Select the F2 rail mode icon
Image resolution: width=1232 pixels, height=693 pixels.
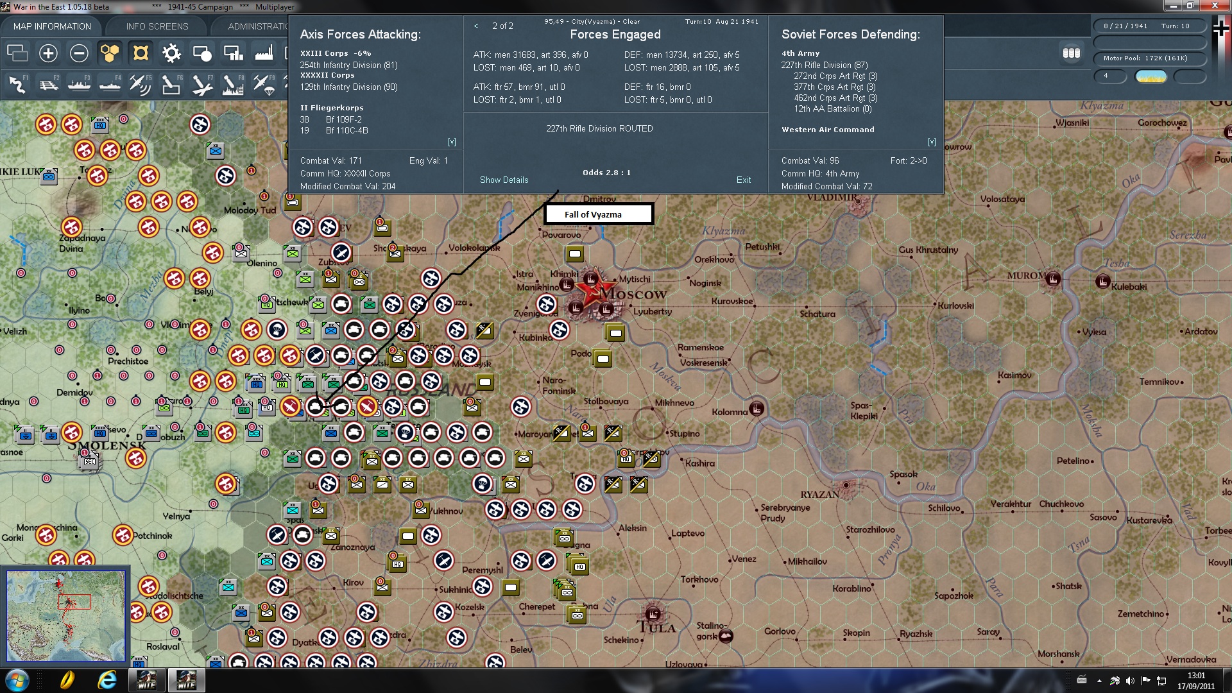click(x=48, y=85)
